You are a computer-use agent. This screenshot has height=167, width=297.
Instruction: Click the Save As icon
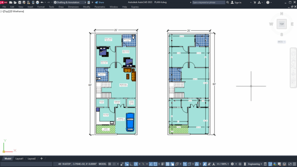coord(24,3)
